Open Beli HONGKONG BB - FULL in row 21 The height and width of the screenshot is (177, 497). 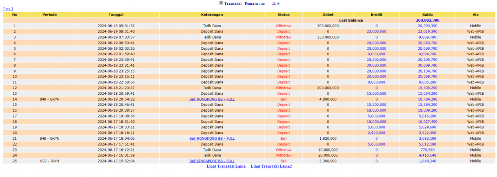pyautogui.click(x=212, y=138)
